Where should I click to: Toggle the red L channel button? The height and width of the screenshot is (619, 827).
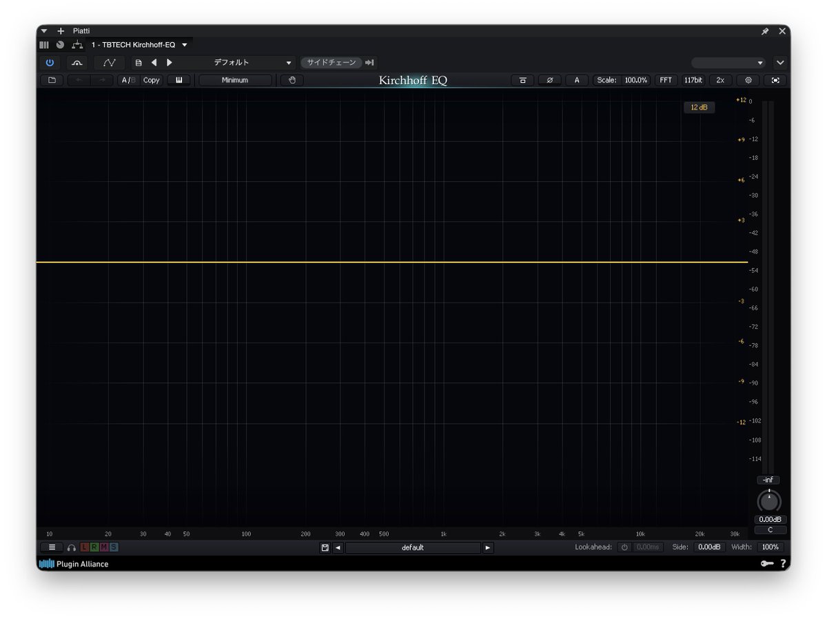point(85,547)
